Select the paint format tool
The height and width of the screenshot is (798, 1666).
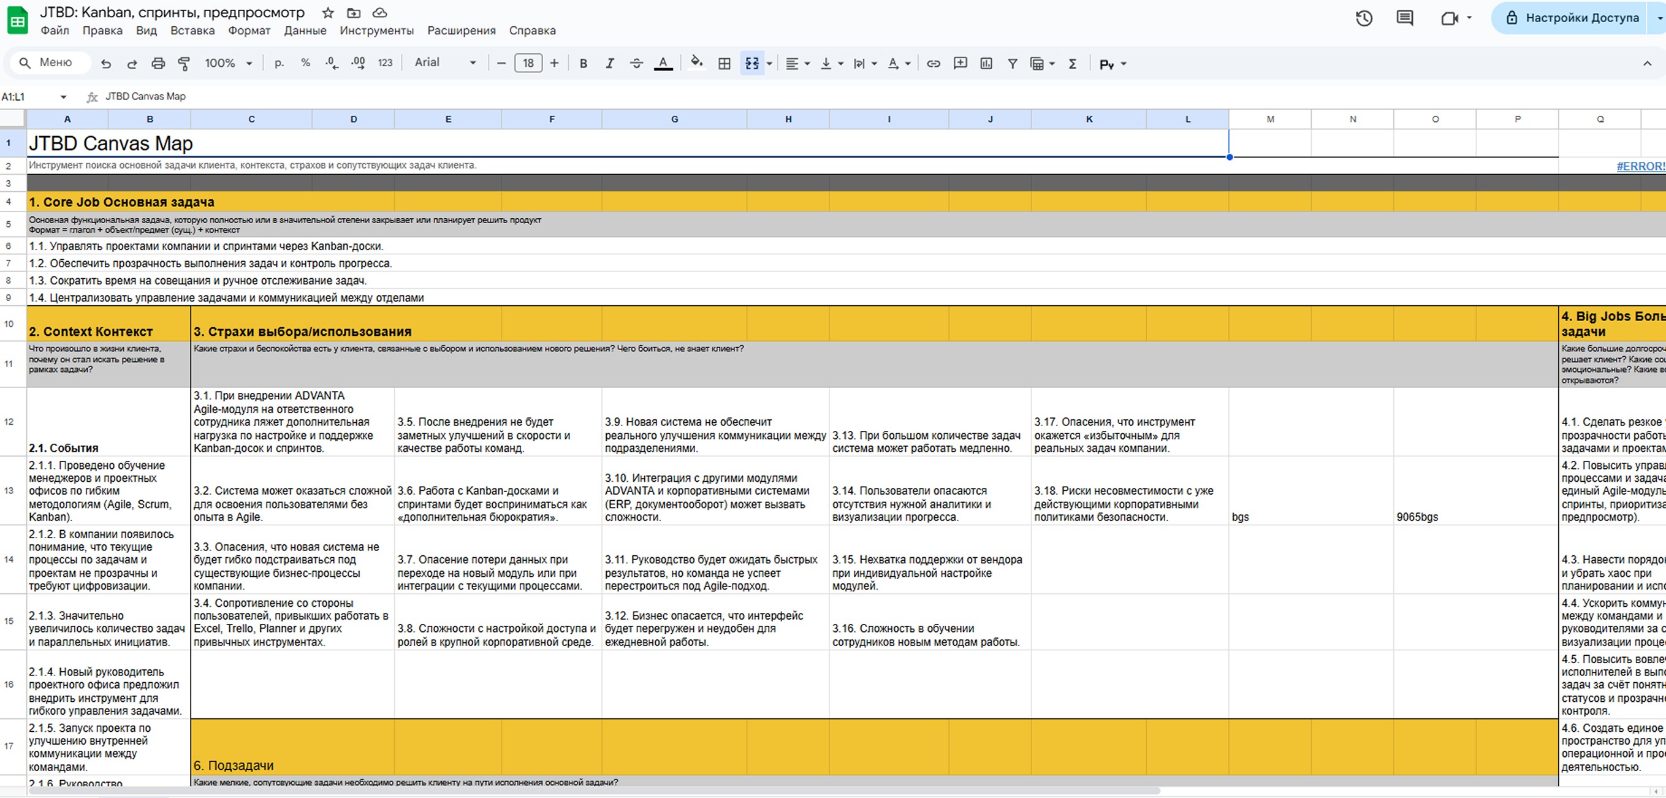click(x=184, y=63)
